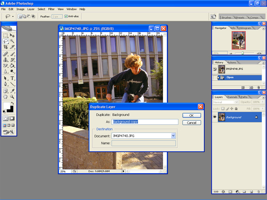Select the Magic Wand tool
Screen dimensions: 267x200
(13, 41)
